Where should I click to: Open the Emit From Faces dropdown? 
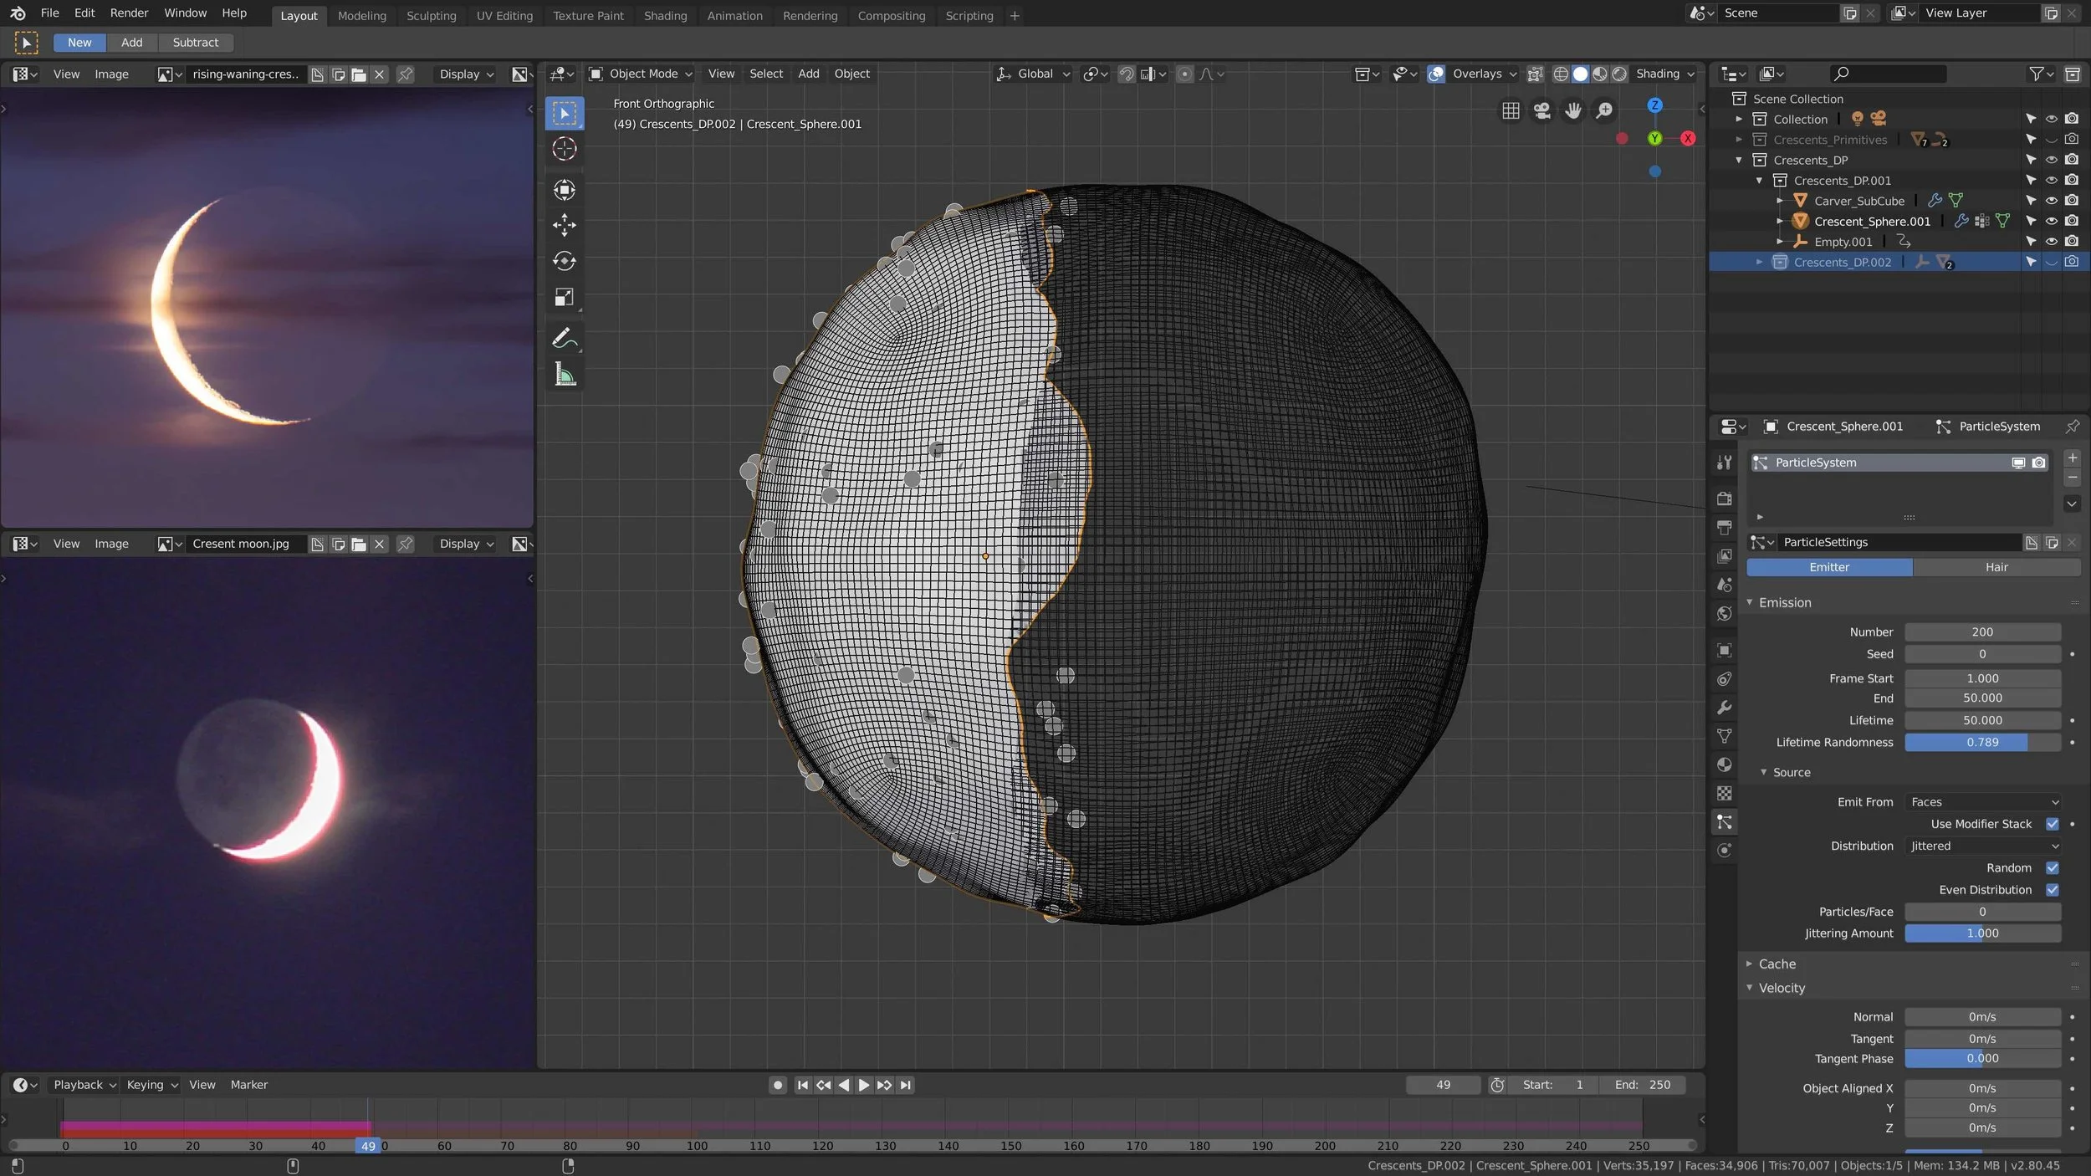1983,801
